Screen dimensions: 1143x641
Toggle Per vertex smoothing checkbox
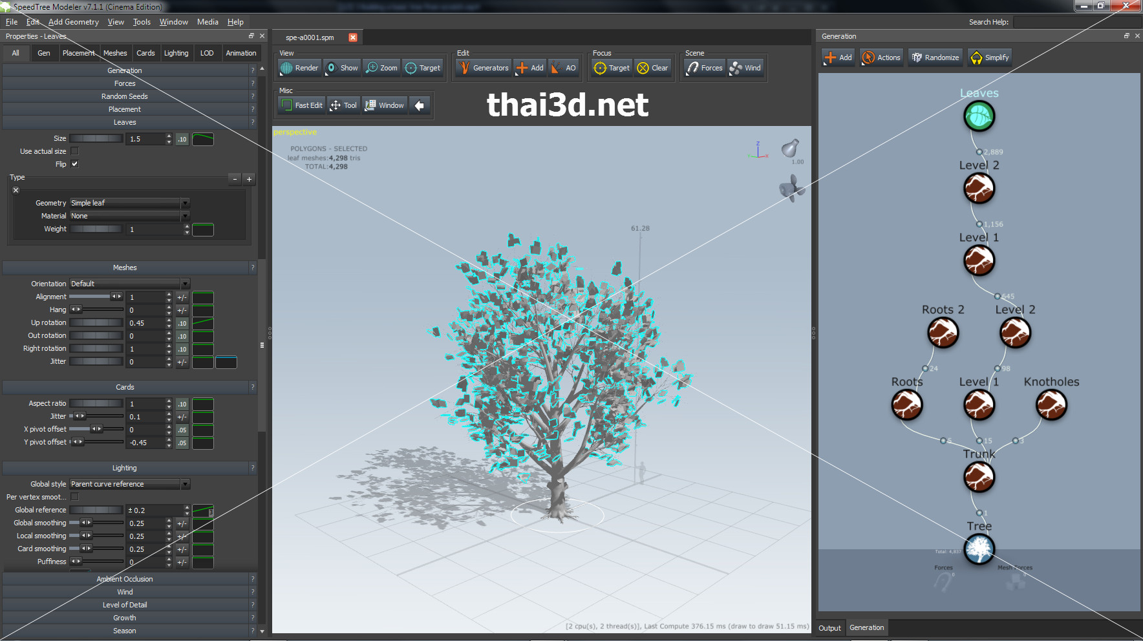point(74,497)
